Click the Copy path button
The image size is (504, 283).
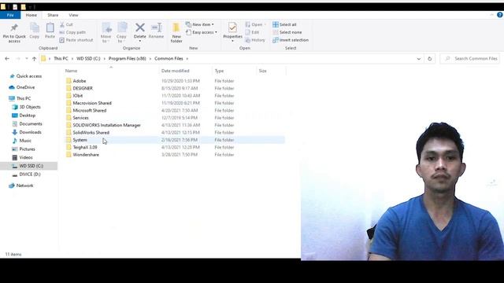(72, 32)
